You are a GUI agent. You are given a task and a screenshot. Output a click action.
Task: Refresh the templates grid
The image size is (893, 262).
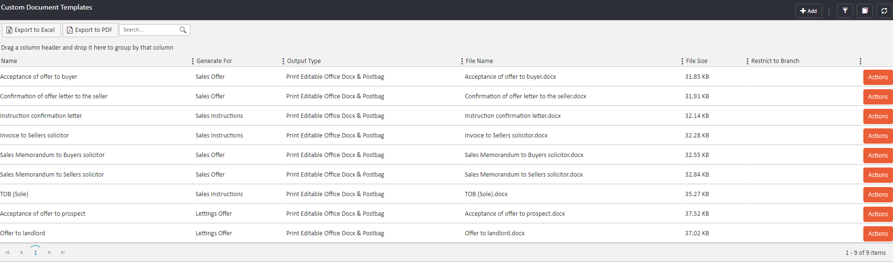pyautogui.click(x=884, y=10)
